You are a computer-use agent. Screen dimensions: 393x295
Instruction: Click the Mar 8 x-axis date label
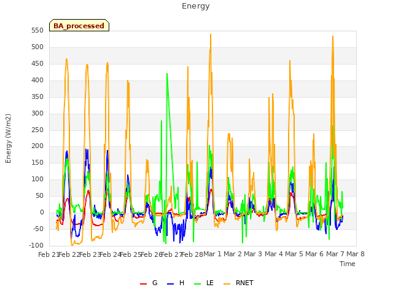pos(356,254)
